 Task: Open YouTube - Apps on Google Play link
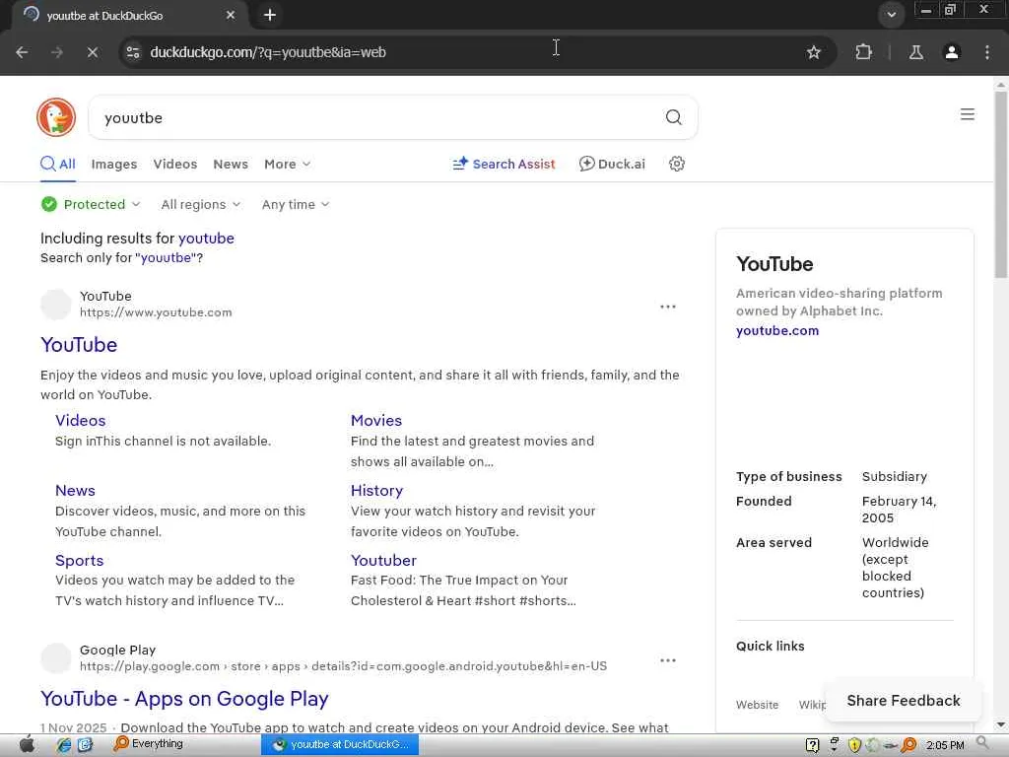[184, 699]
